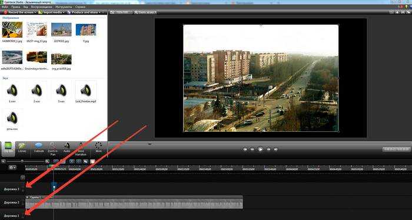Image resolution: width=412 pixels, height=220 pixels.
Task: Open the timeline settings gear dropdown
Action: pyautogui.click(x=12, y=167)
